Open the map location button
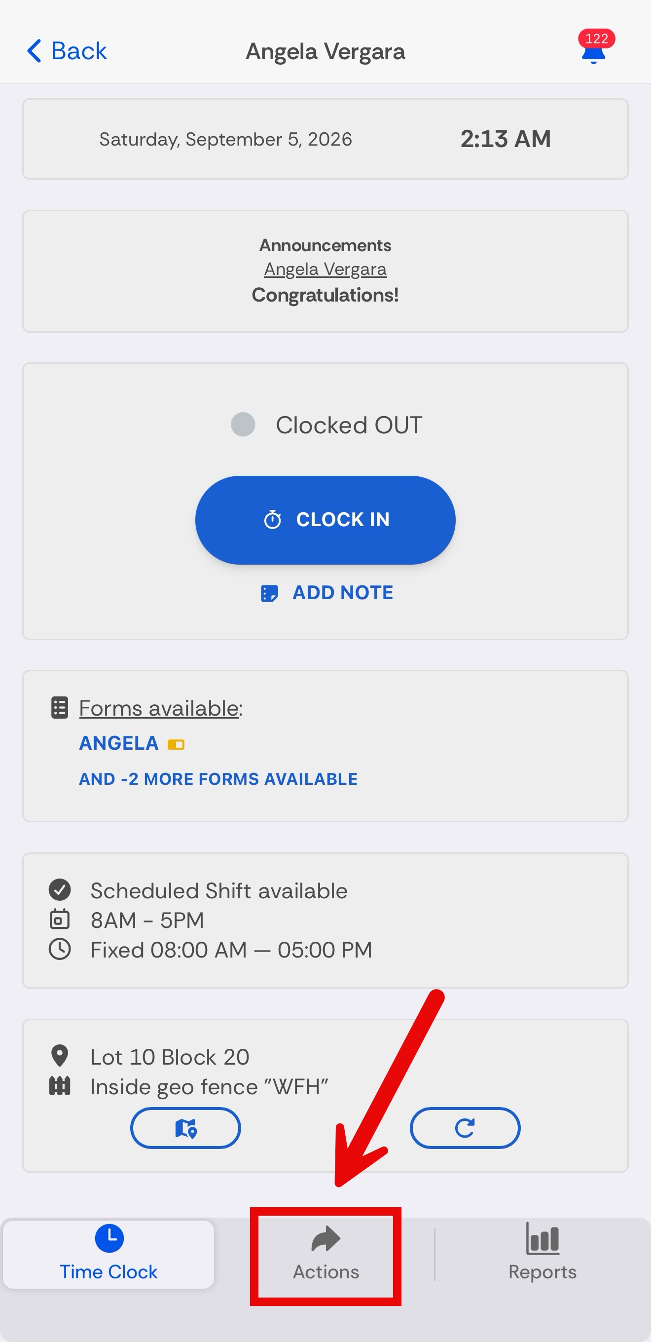This screenshot has width=651, height=1342. pyautogui.click(x=186, y=1128)
